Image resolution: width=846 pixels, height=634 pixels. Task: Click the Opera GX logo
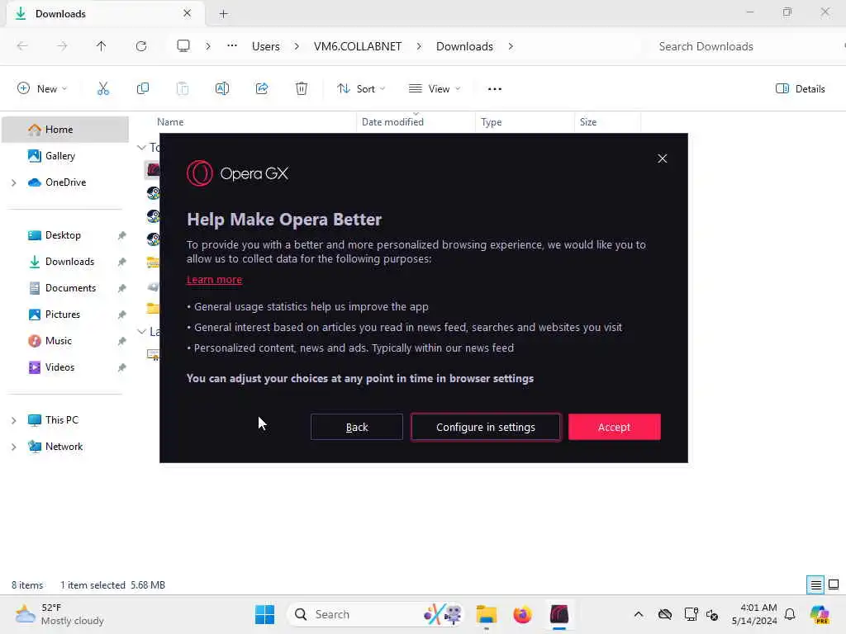(x=237, y=173)
